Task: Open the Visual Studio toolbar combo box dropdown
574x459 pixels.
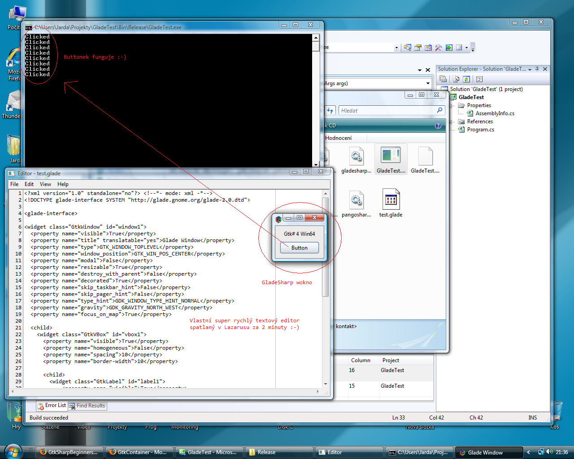Action: pos(396,48)
